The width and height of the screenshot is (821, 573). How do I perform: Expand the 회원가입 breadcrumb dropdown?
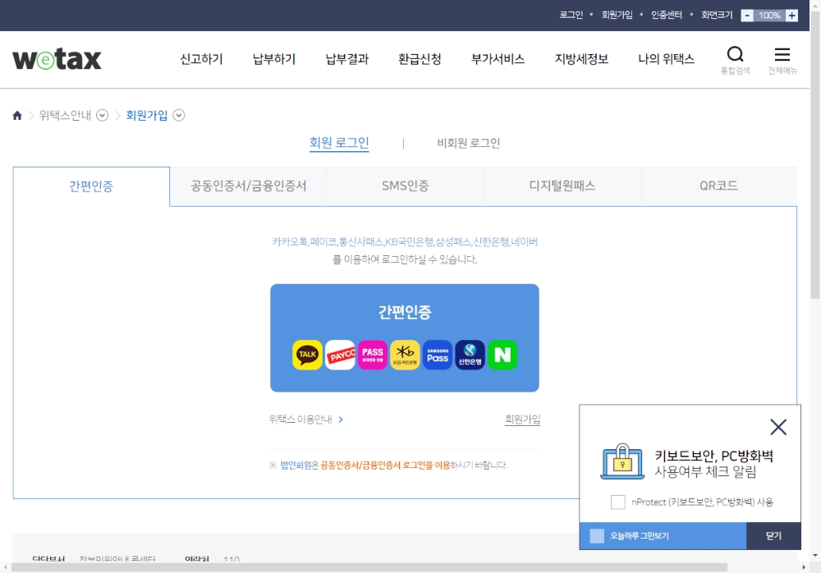(178, 115)
